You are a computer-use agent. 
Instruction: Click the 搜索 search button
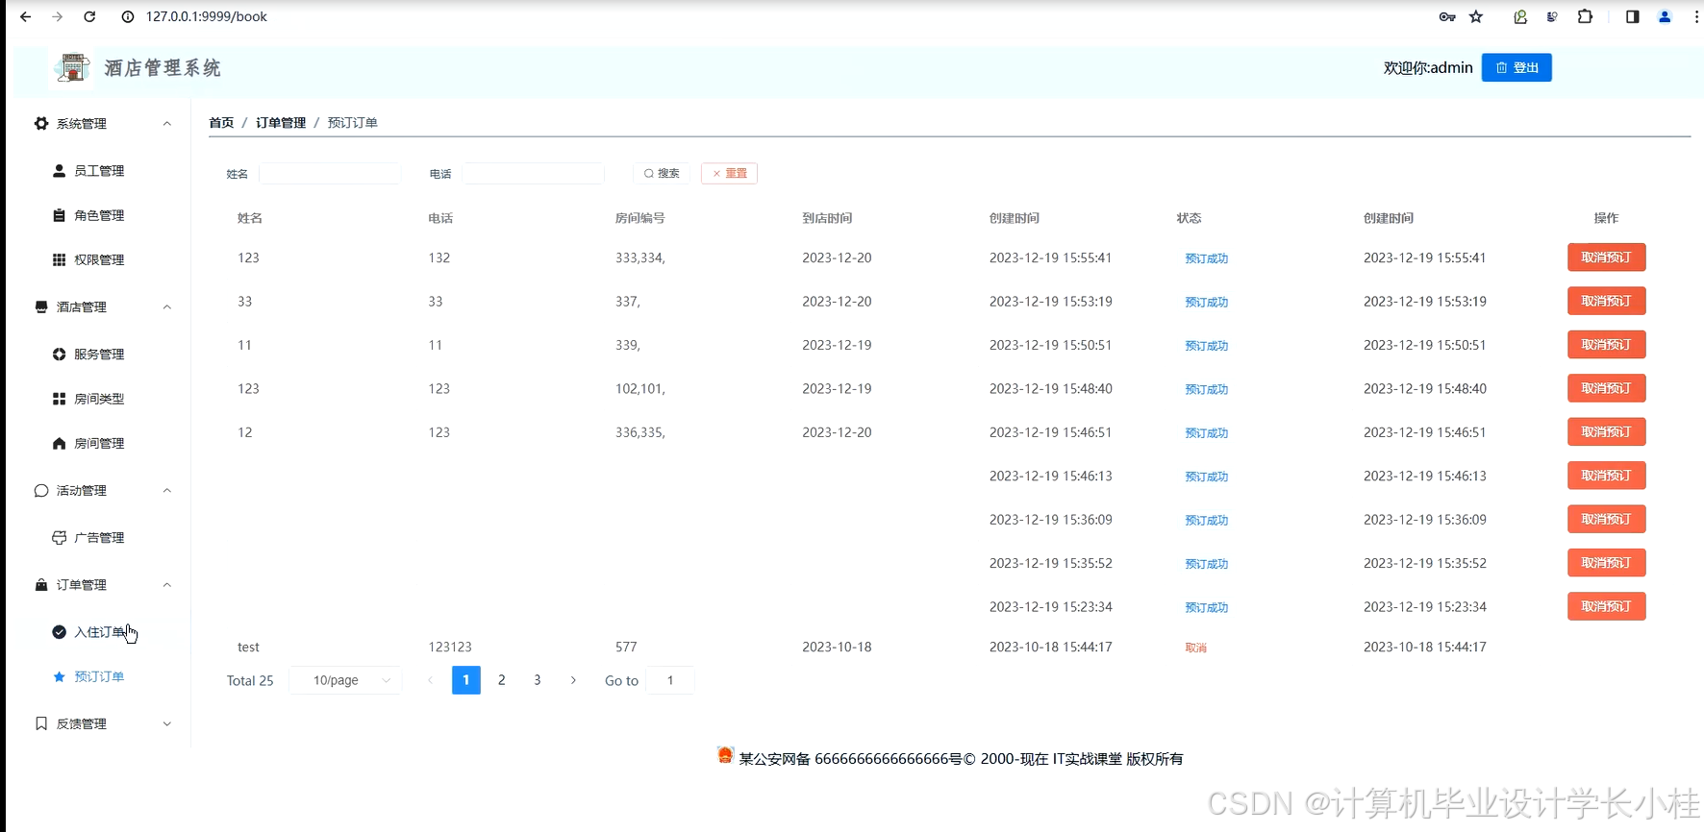coord(662,173)
